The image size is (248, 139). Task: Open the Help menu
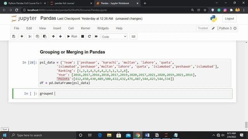(119, 28)
